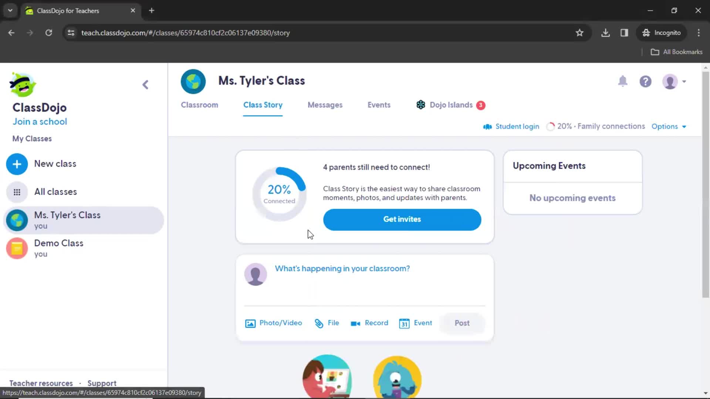Click the Post button

pos(462,323)
